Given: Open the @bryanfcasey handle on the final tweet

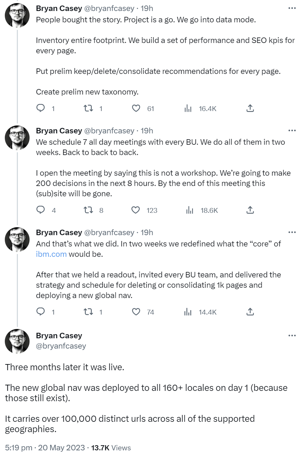Looking at the screenshot, I should pos(61,346).
